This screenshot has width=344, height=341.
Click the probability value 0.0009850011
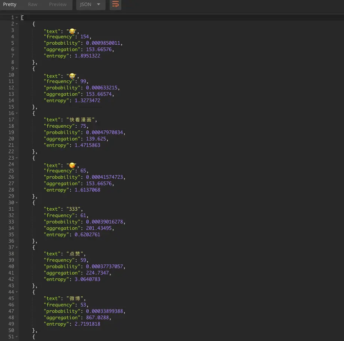coord(103,43)
